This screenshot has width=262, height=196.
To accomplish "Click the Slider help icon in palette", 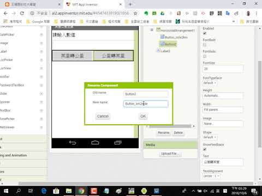I will [x=41, y=94].
